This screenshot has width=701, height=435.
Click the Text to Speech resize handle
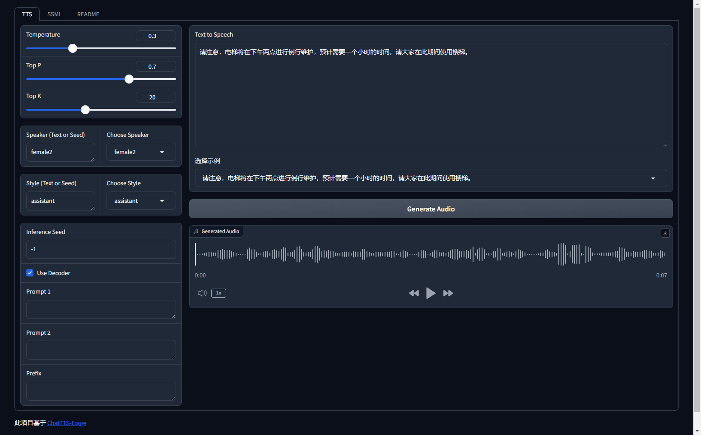(664, 144)
